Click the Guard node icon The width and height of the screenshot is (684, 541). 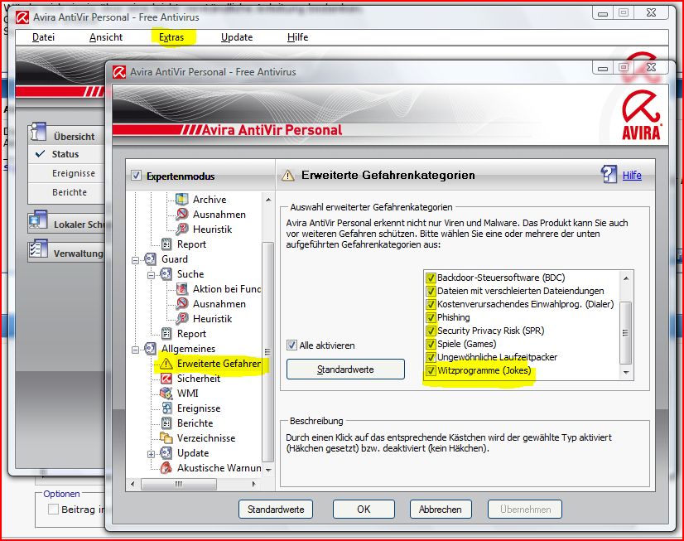(151, 259)
